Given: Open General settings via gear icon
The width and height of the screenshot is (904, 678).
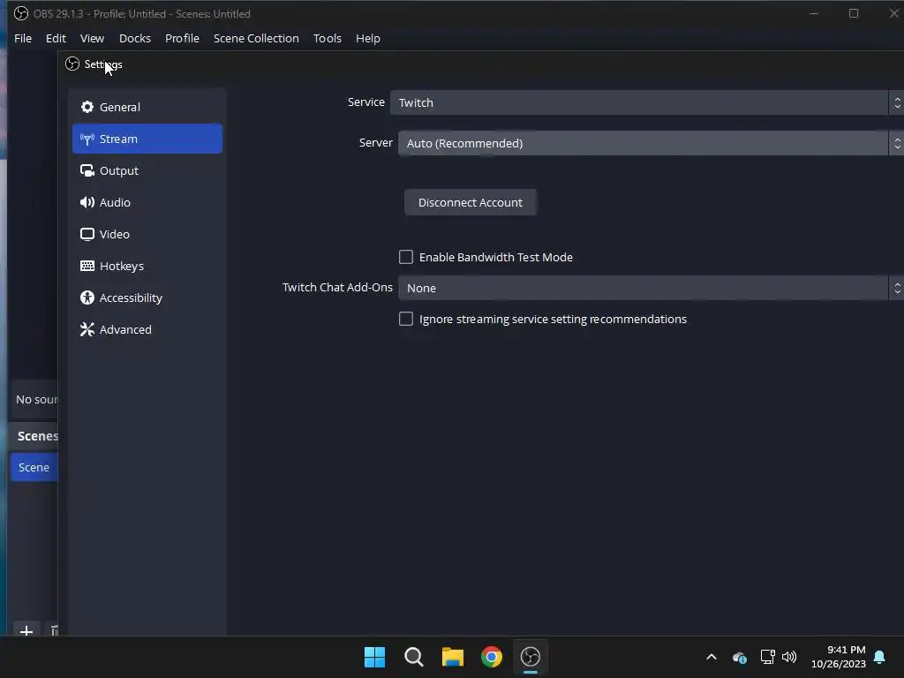Looking at the screenshot, I should tap(87, 107).
